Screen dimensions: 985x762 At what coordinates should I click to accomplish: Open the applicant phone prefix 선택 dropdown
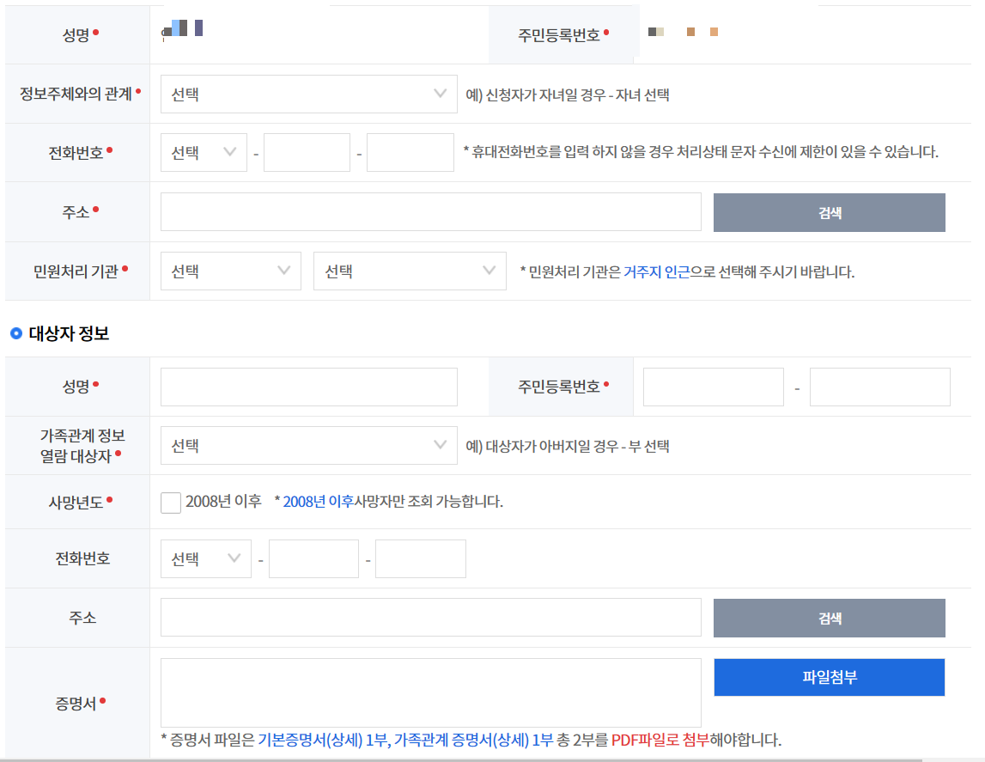pos(203,152)
